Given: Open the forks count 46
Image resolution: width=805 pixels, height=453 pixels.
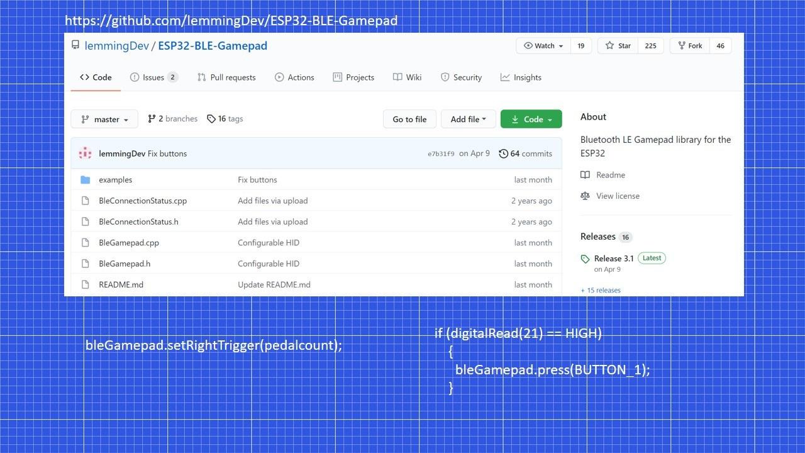Looking at the screenshot, I should [721, 46].
